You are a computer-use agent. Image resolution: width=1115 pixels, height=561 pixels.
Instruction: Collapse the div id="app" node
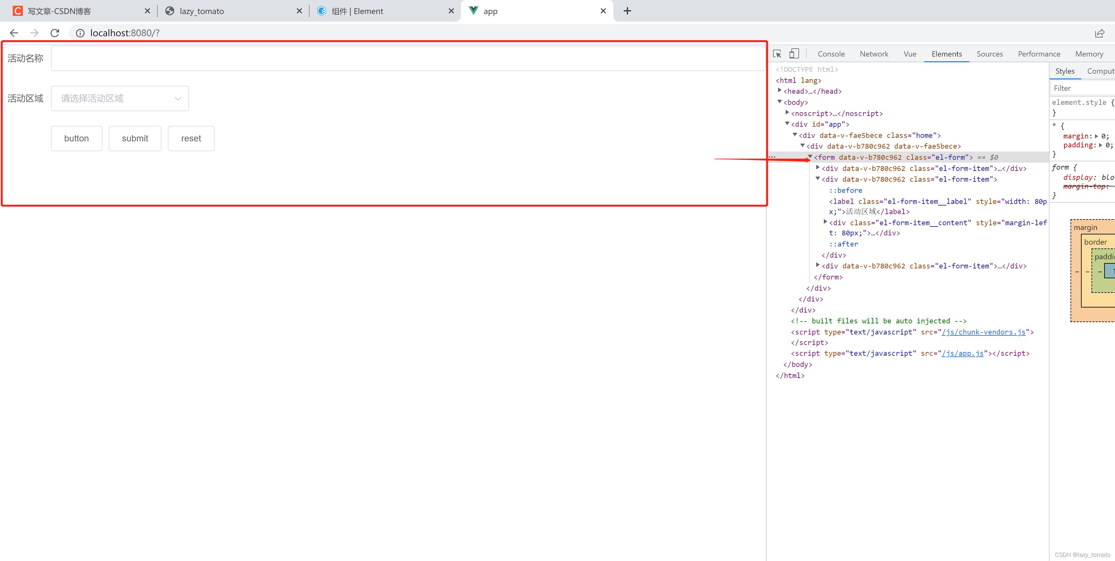(787, 124)
